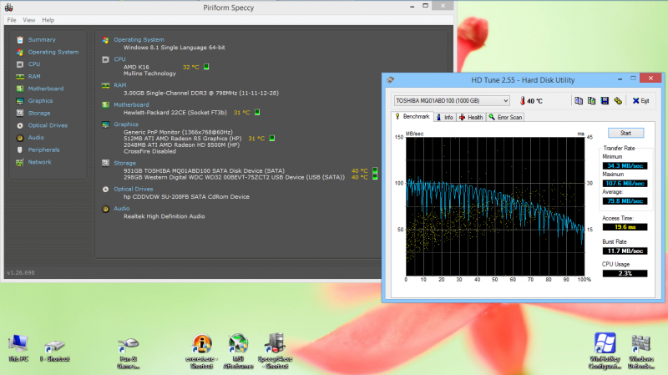Click the Minimum transfer rate value 34.3 MB/sec
Viewport: 668px width, 375px height.
625,165
